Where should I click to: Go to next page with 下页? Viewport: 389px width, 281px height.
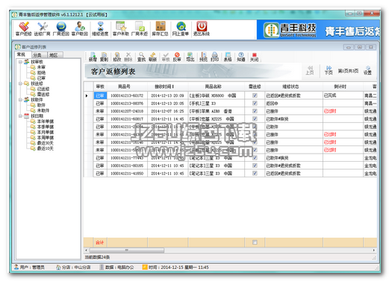329,70
